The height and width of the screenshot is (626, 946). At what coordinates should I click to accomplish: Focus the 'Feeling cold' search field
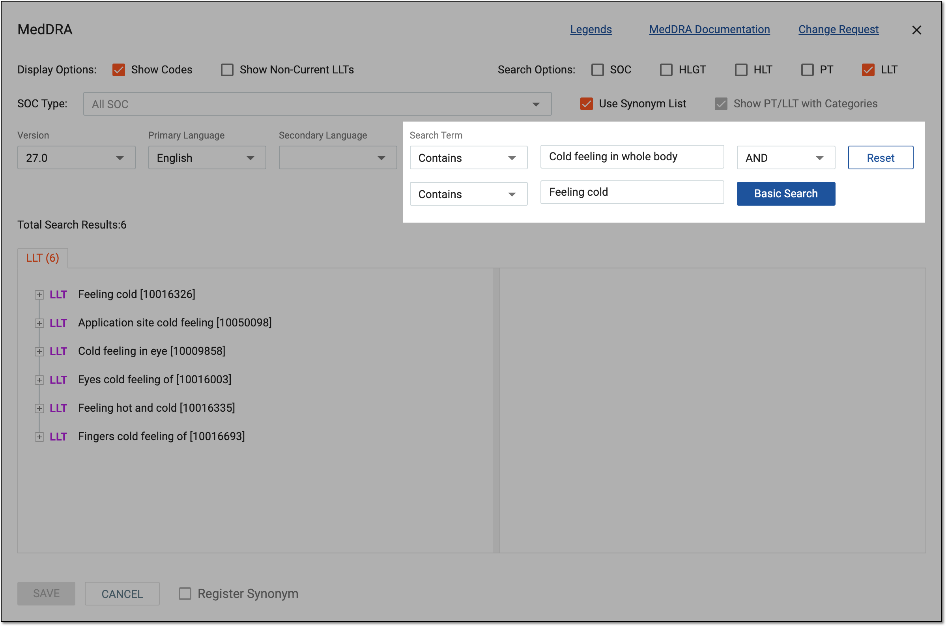(x=632, y=192)
